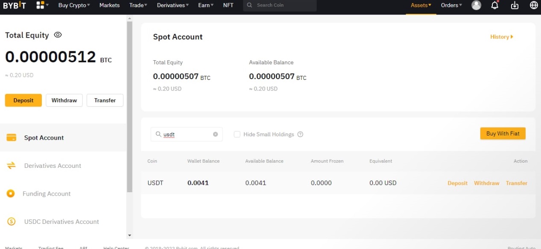Click the yellow Deposit button
This screenshot has height=249, width=541.
point(23,100)
